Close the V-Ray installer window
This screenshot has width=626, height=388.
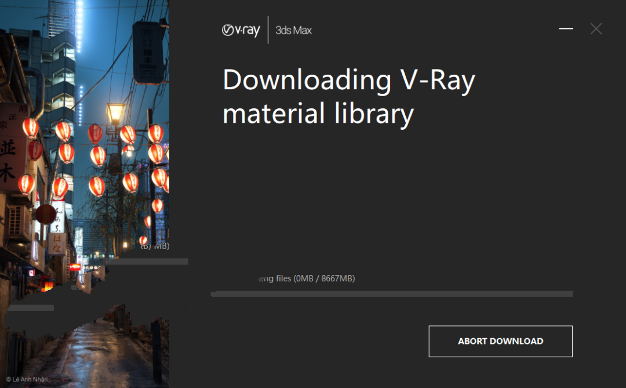point(596,29)
